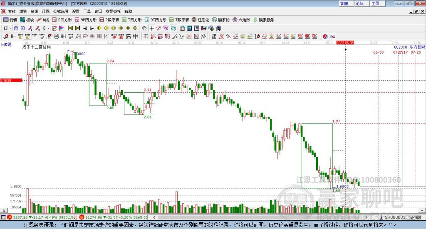Open the 公式选股 menu
This screenshot has height=229, width=426.
click(61, 11)
